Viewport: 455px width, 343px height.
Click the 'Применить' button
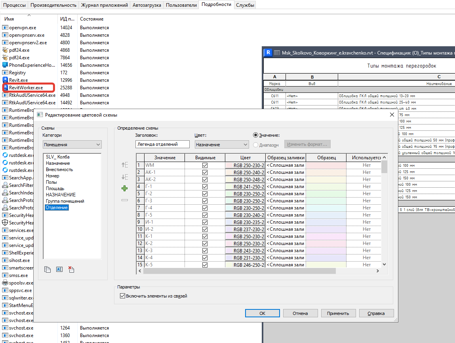338,313
